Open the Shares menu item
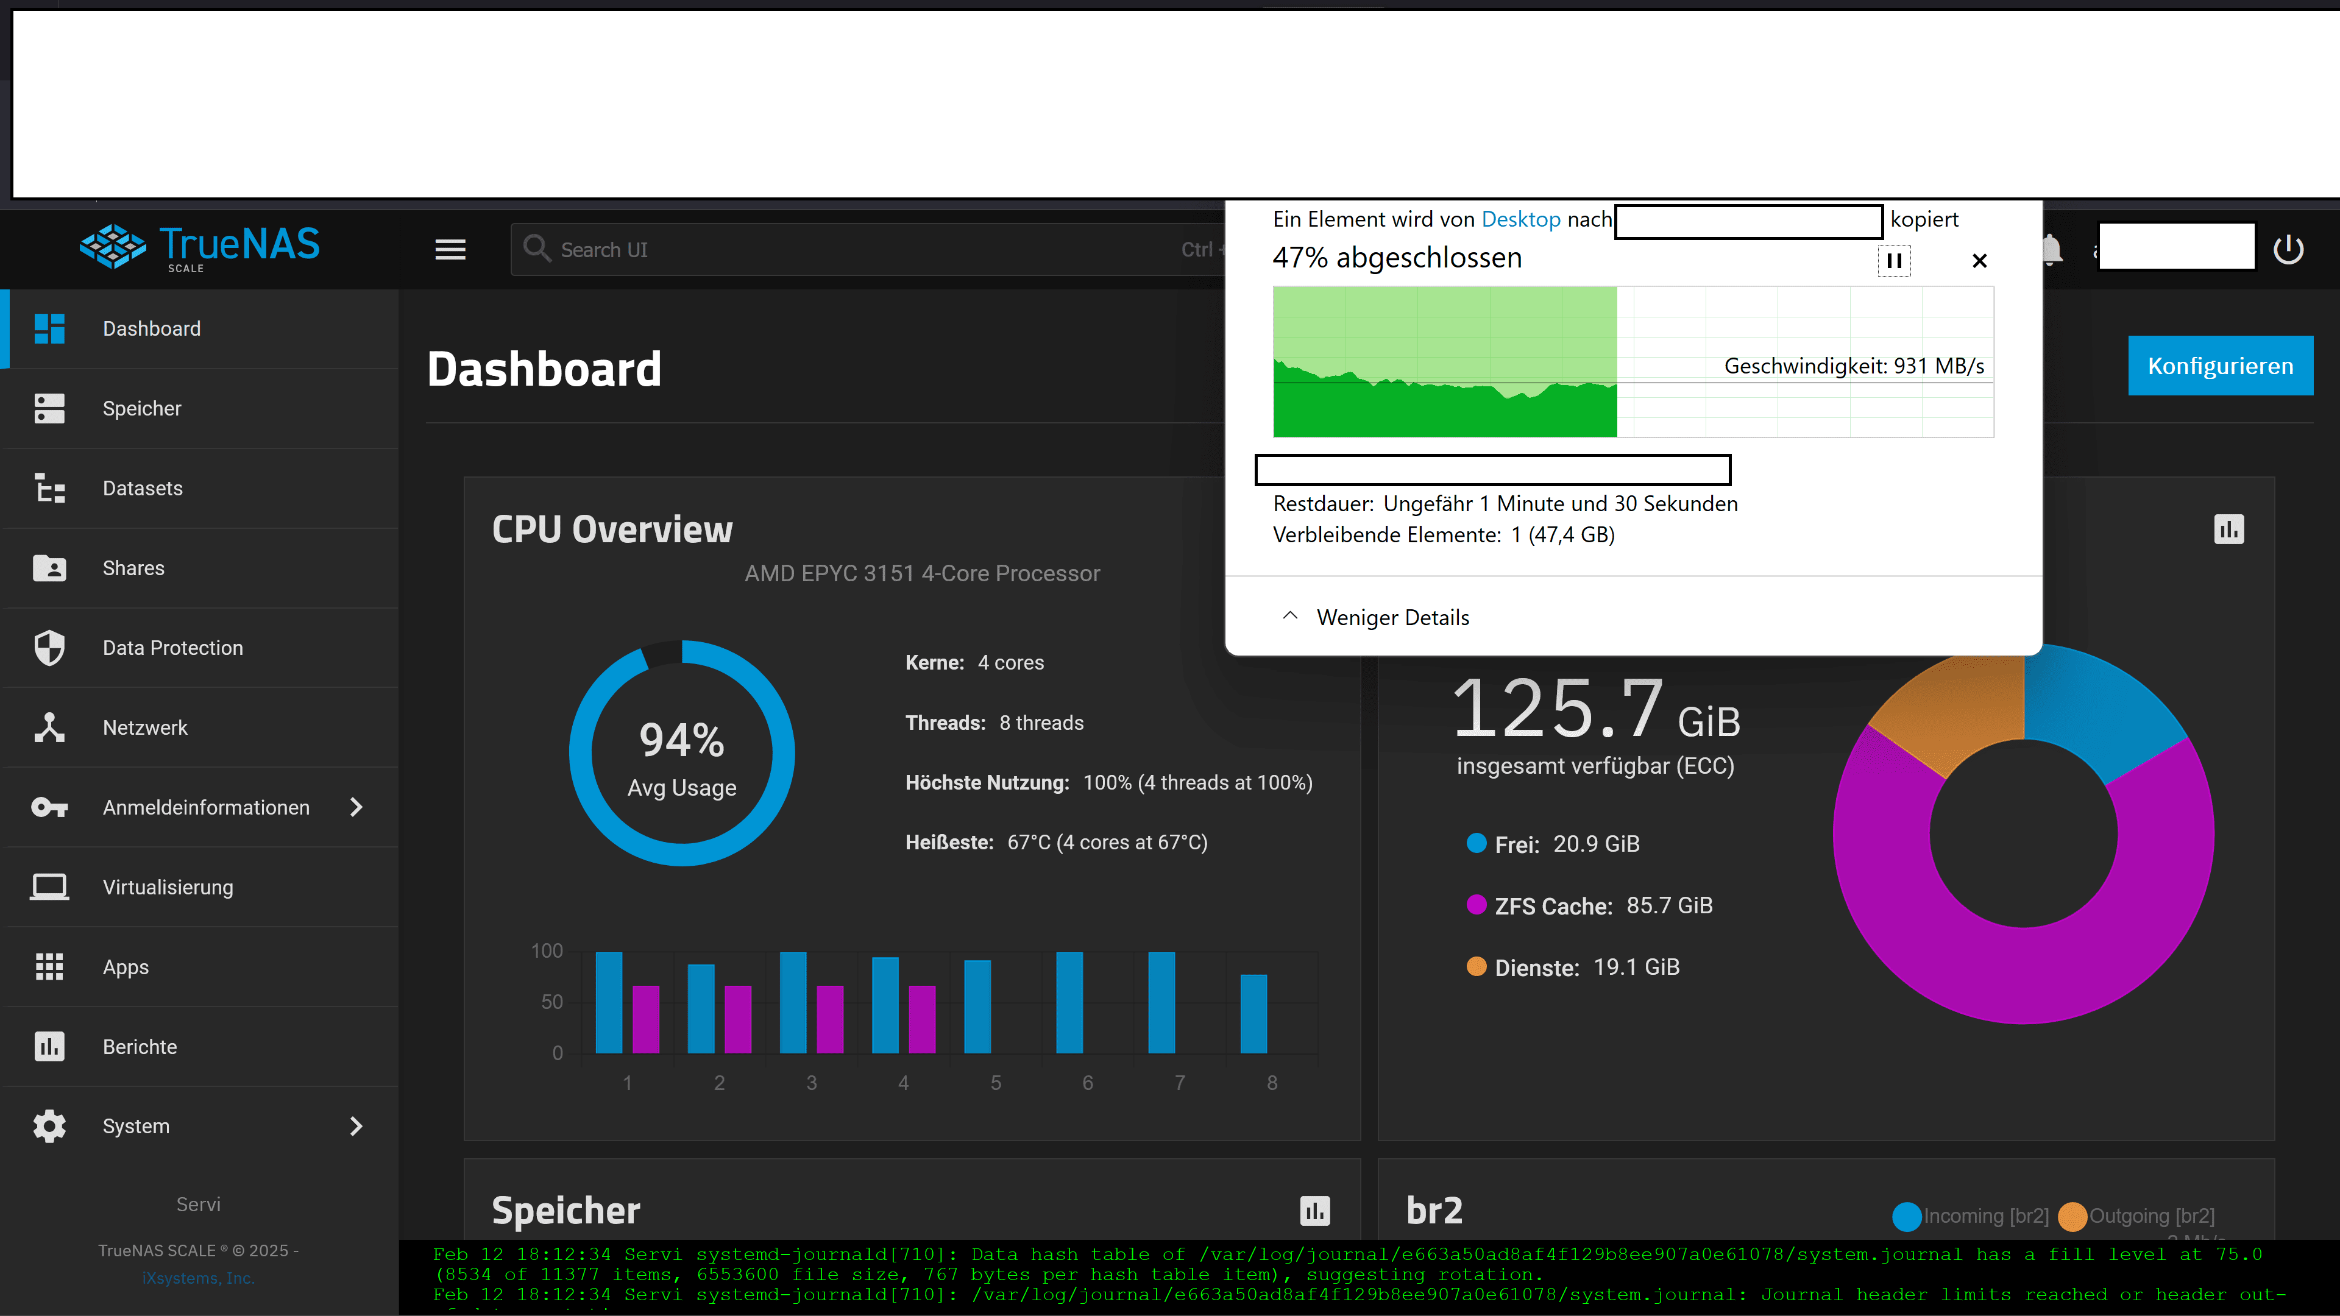This screenshot has width=2340, height=1316. 133,568
